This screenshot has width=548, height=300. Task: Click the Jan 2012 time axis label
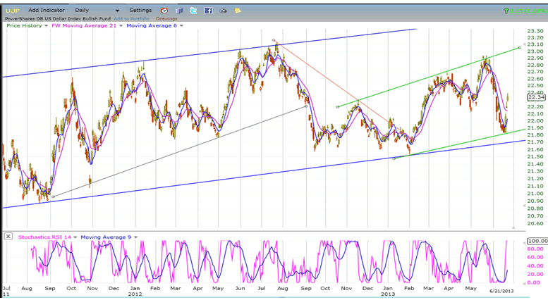click(x=135, y=291)
